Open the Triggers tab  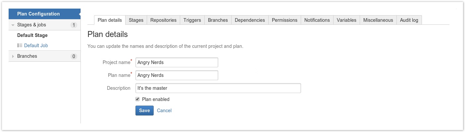[x=192, y=20]
